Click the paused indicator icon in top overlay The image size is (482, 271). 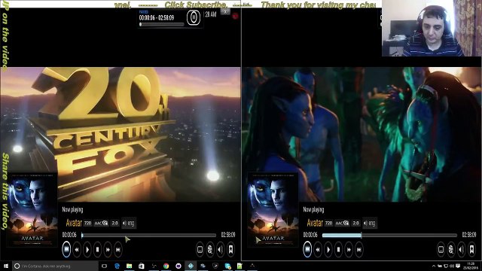(x=194, y=17)
